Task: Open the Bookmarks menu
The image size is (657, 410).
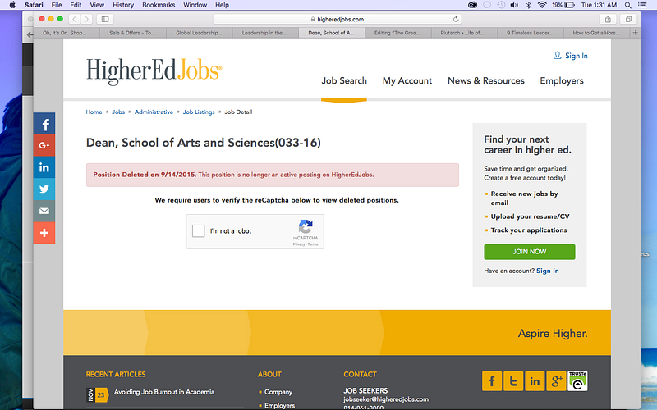Action: click(x=159, y=5)
